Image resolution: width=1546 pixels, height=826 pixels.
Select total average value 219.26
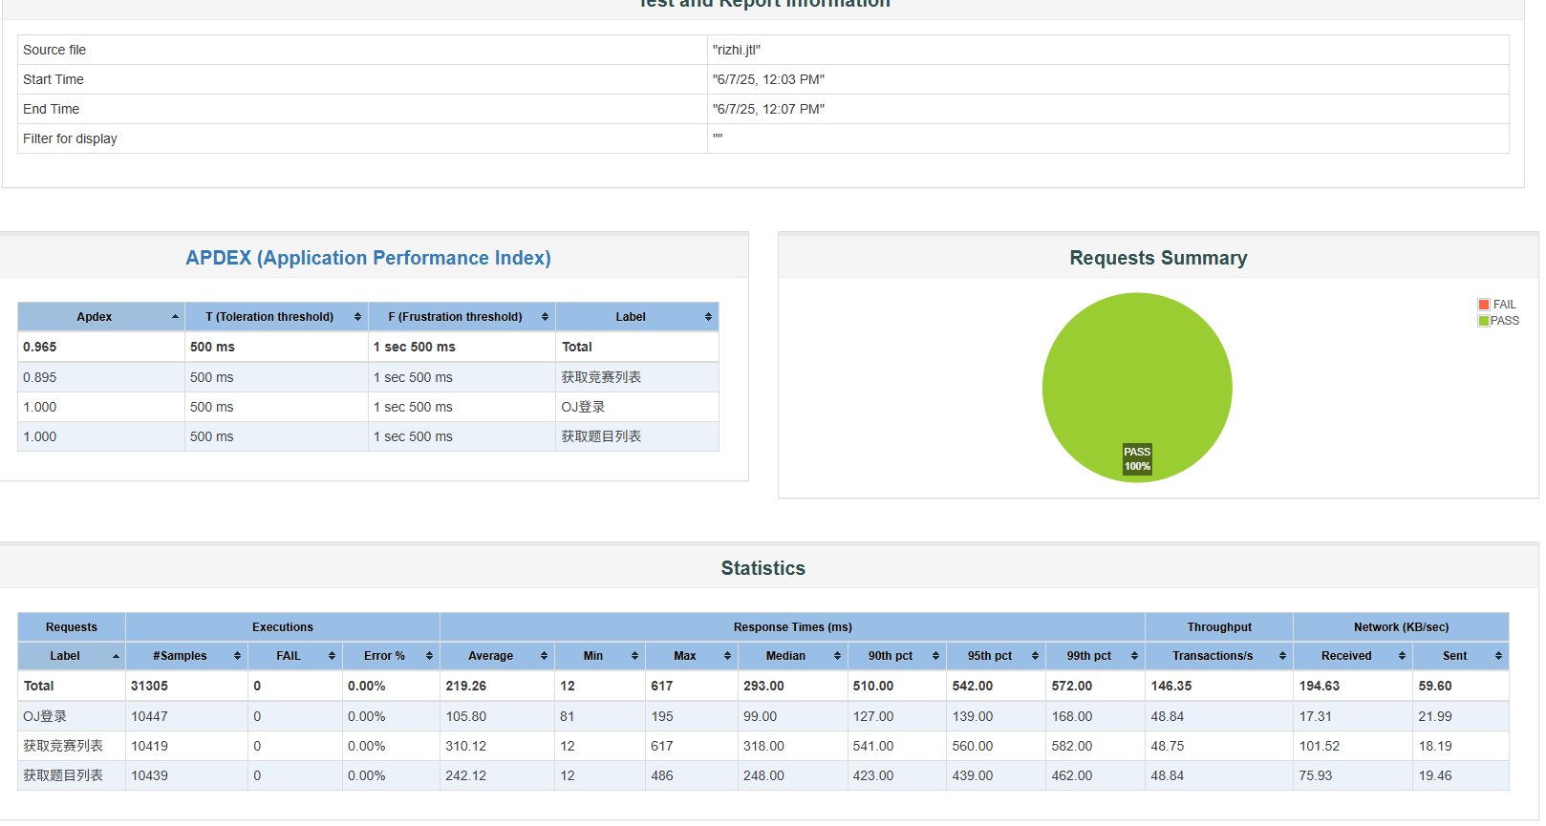coord(465,686)
